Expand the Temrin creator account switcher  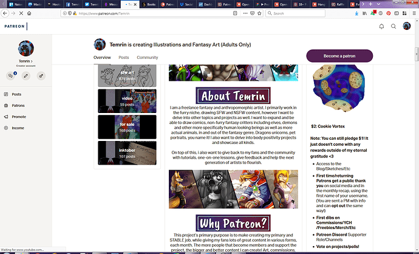[26, 61]
